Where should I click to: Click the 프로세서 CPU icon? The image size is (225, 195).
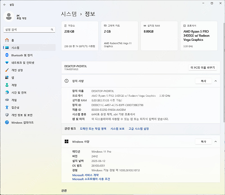pyautogui.click(x=184, y=26)
